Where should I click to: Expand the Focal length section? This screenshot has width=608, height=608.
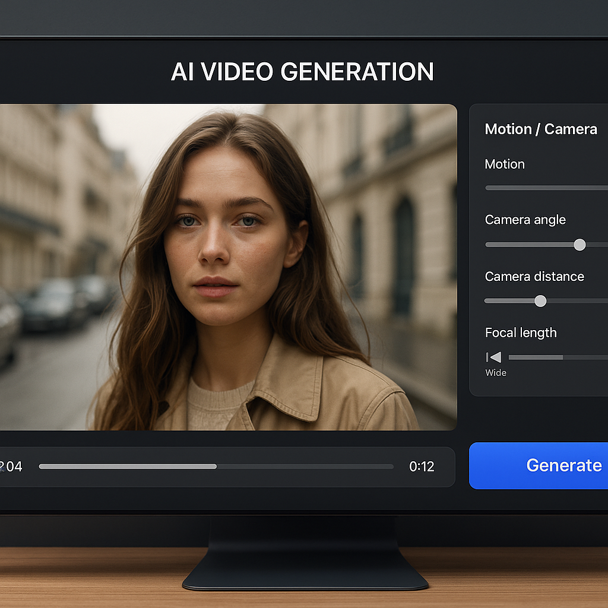[521, 332]
